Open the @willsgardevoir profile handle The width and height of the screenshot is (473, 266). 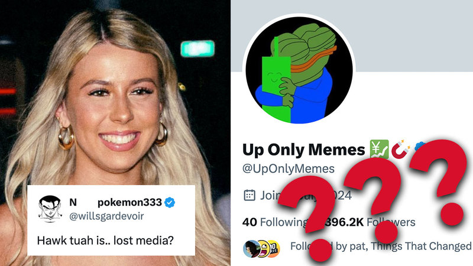click(106, 216)
